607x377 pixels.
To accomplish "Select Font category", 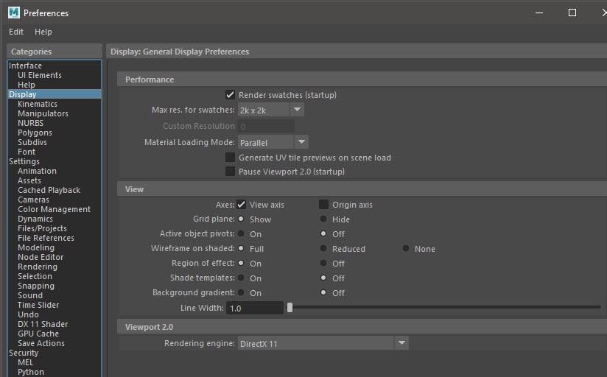I will 55,152.
